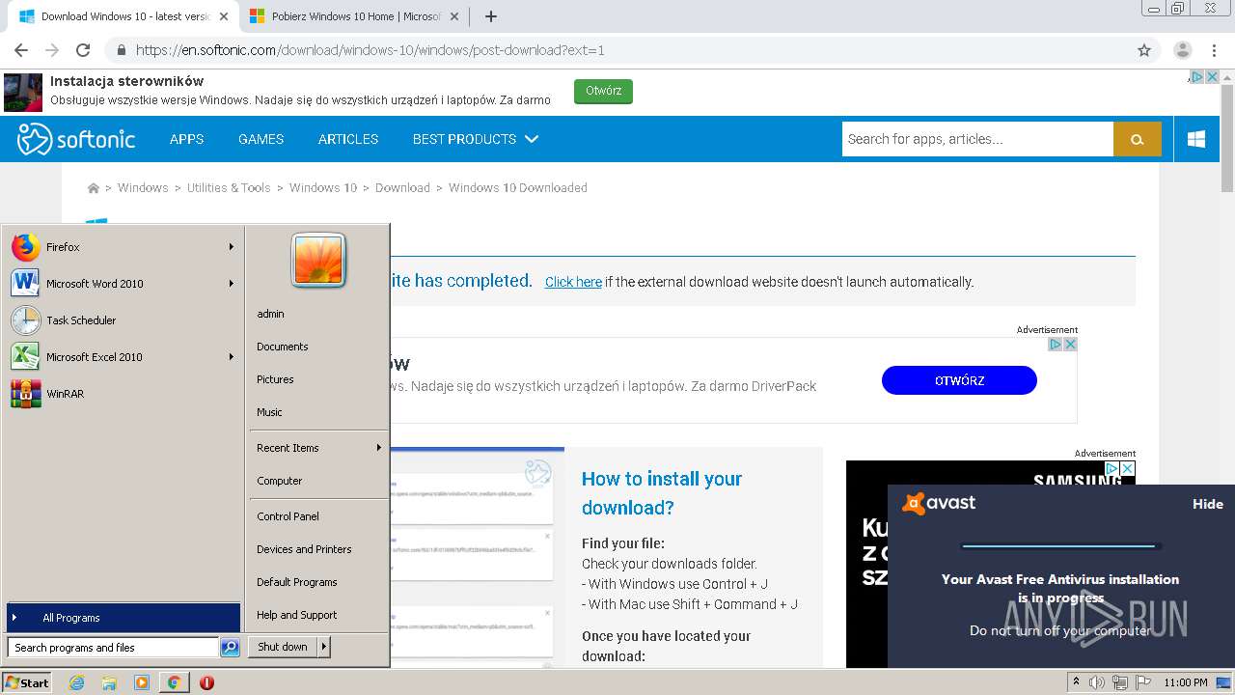Click the volume speaker tray icon
Viewport: 1235px width, 695px height.
tap(1097, 683)
